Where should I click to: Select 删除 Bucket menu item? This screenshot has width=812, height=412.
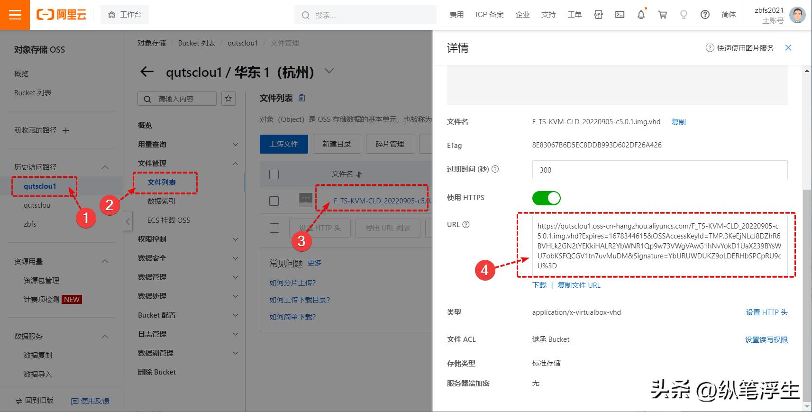click(x=157, y=372)
